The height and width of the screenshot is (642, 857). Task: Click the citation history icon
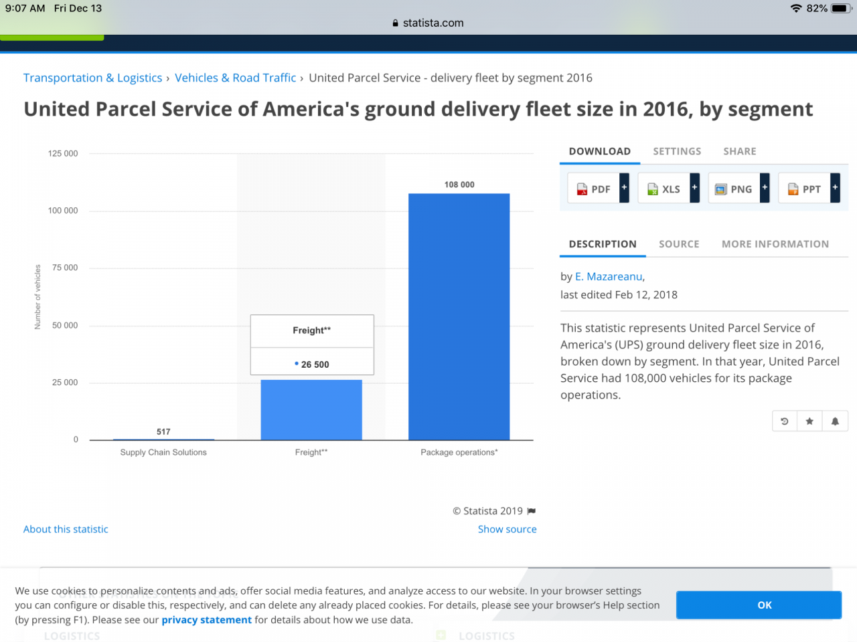point(785,421)
